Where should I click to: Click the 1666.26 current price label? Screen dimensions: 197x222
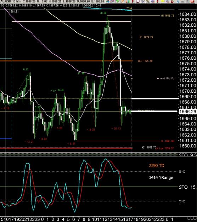188,112
